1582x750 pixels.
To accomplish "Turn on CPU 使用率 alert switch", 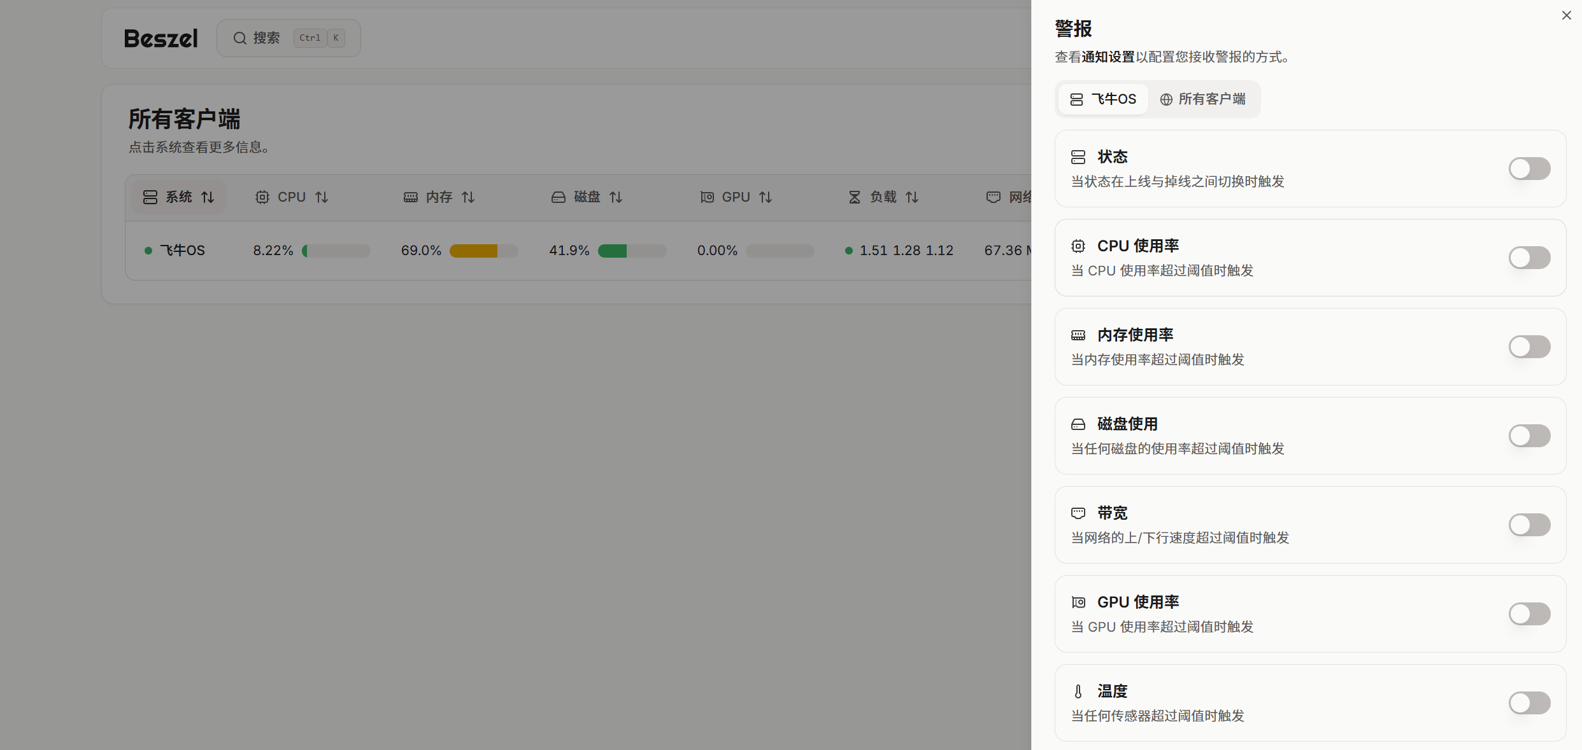I will click(1529, 258).
